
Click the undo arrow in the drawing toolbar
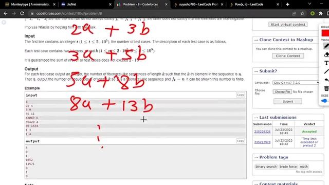click(x=326, y=80)
